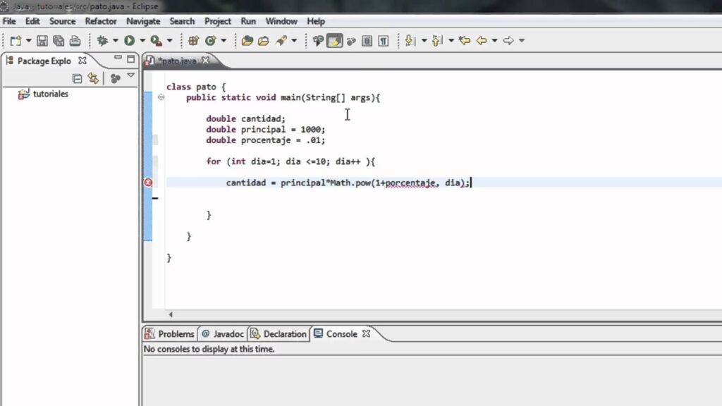Open the Refactor menu
The height and width of the screenshot is (406, 722).
tap(101, 21)
